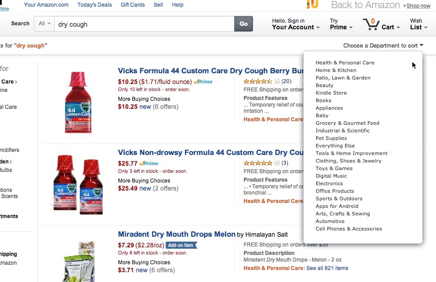Click the star rating of Vicks Formula 44

point(257,81)
